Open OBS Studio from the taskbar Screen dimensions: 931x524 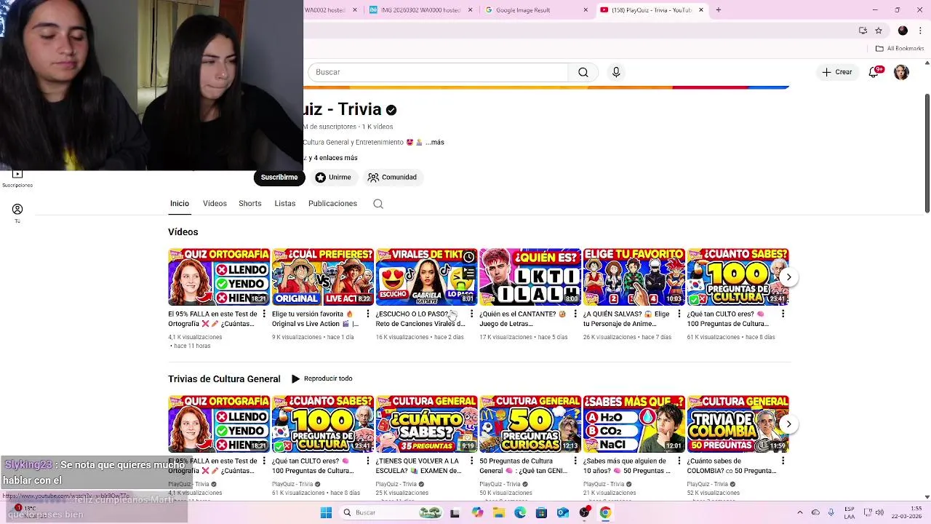pyautogui.click(x=584, y=512)
